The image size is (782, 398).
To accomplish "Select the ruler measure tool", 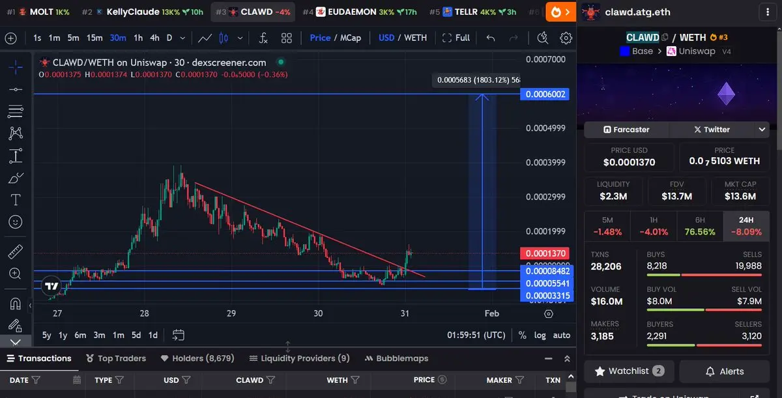I will coord(16,251).
